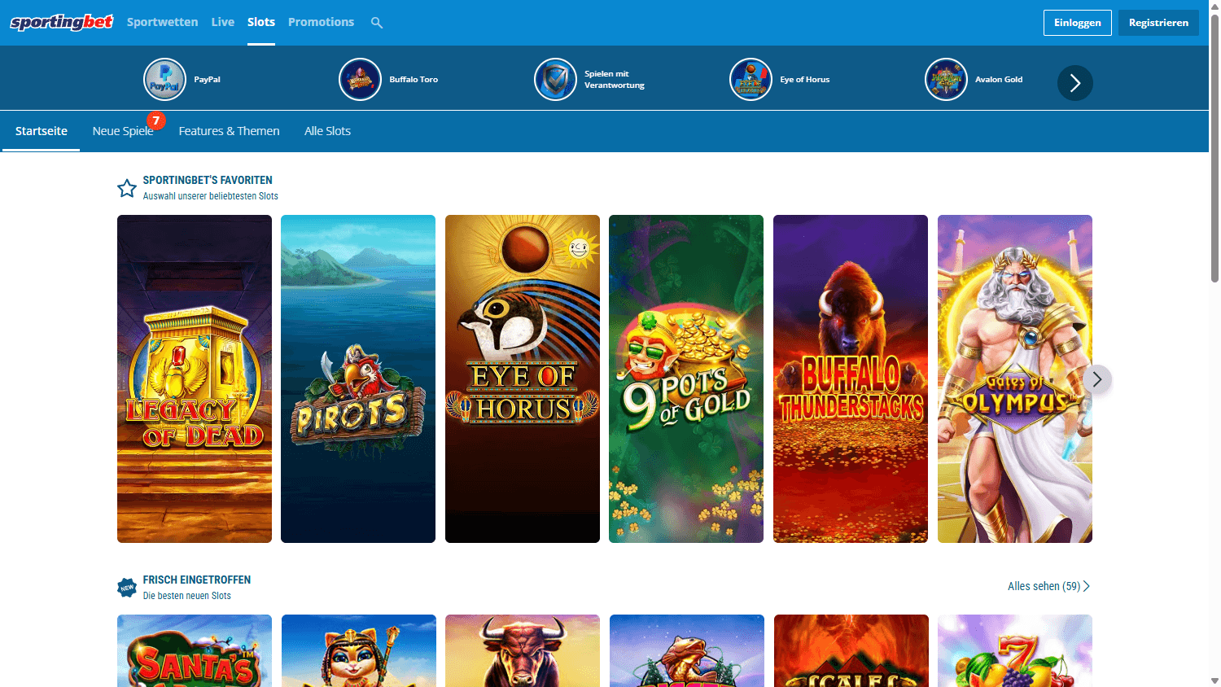Click the Frisch Eingetroffen heading
The height and width of the screenshot is (687, 1221).
197,580
